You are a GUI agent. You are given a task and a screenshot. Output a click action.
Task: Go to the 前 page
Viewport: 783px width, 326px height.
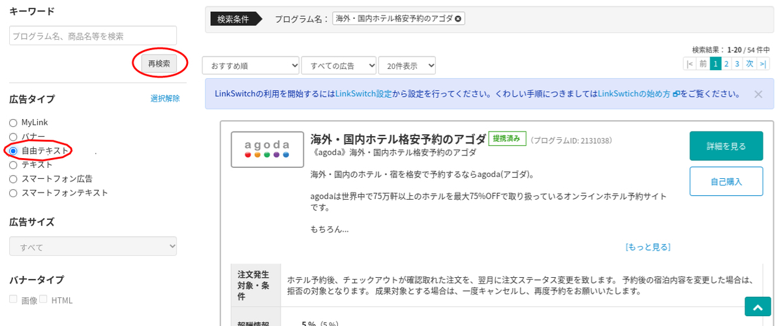click(702, 64)
